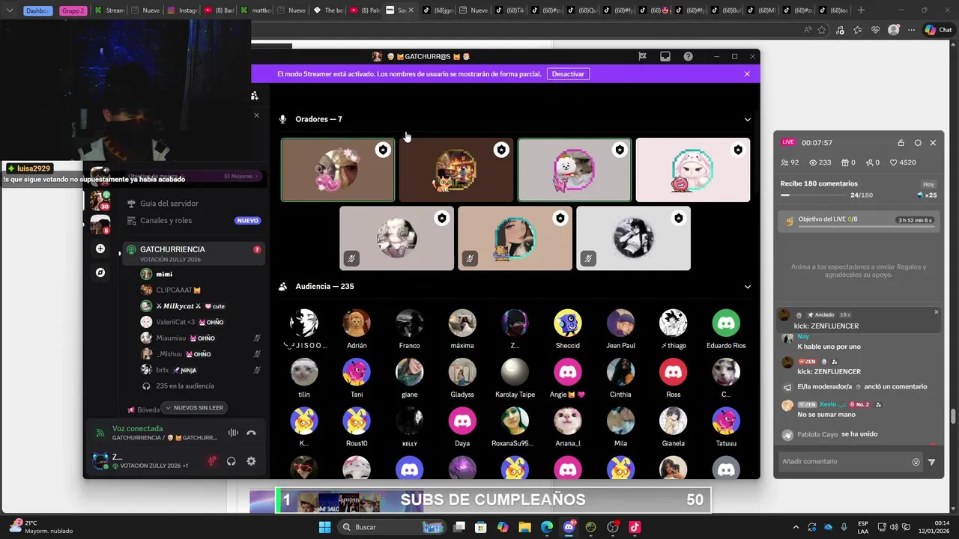
Task: Open the Orador crown badge on the first speaker tile
Action: pyautogui.click(x=383, y=150)
